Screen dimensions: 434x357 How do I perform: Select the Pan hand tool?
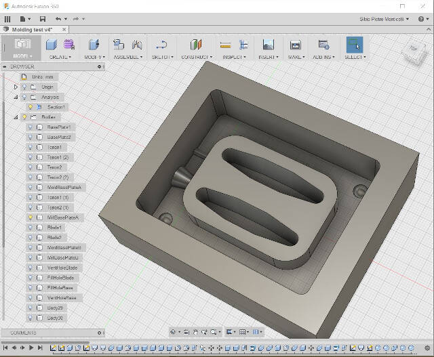pyautogui.click(x=195, y=332)
